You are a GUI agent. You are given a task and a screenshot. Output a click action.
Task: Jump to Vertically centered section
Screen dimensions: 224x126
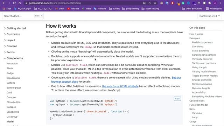click(x=202, y=59)
